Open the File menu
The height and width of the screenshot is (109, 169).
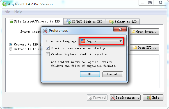(x=7, y=12)
